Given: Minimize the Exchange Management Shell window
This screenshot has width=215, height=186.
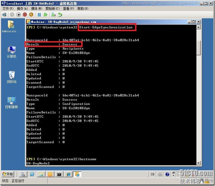Looking at the screenshot, I should point(189,22).
